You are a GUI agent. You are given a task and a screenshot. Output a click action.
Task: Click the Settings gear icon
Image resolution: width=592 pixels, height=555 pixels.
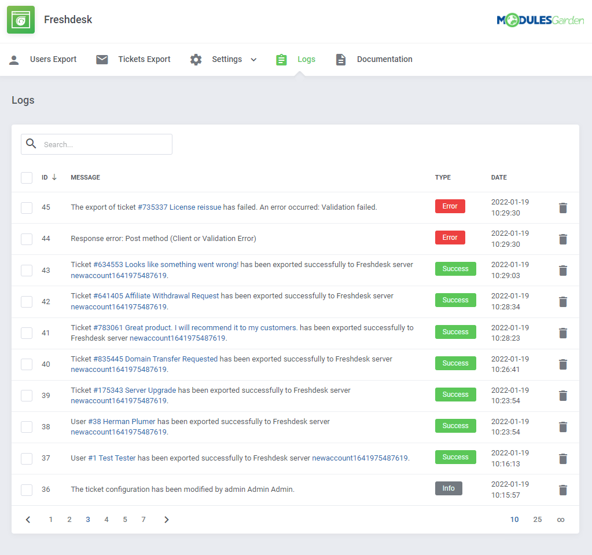pyautogui.click(x=196, y=59)
